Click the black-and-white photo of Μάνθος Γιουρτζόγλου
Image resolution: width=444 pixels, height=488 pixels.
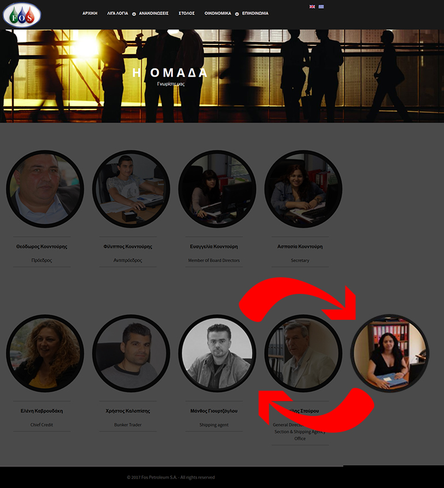217,353
